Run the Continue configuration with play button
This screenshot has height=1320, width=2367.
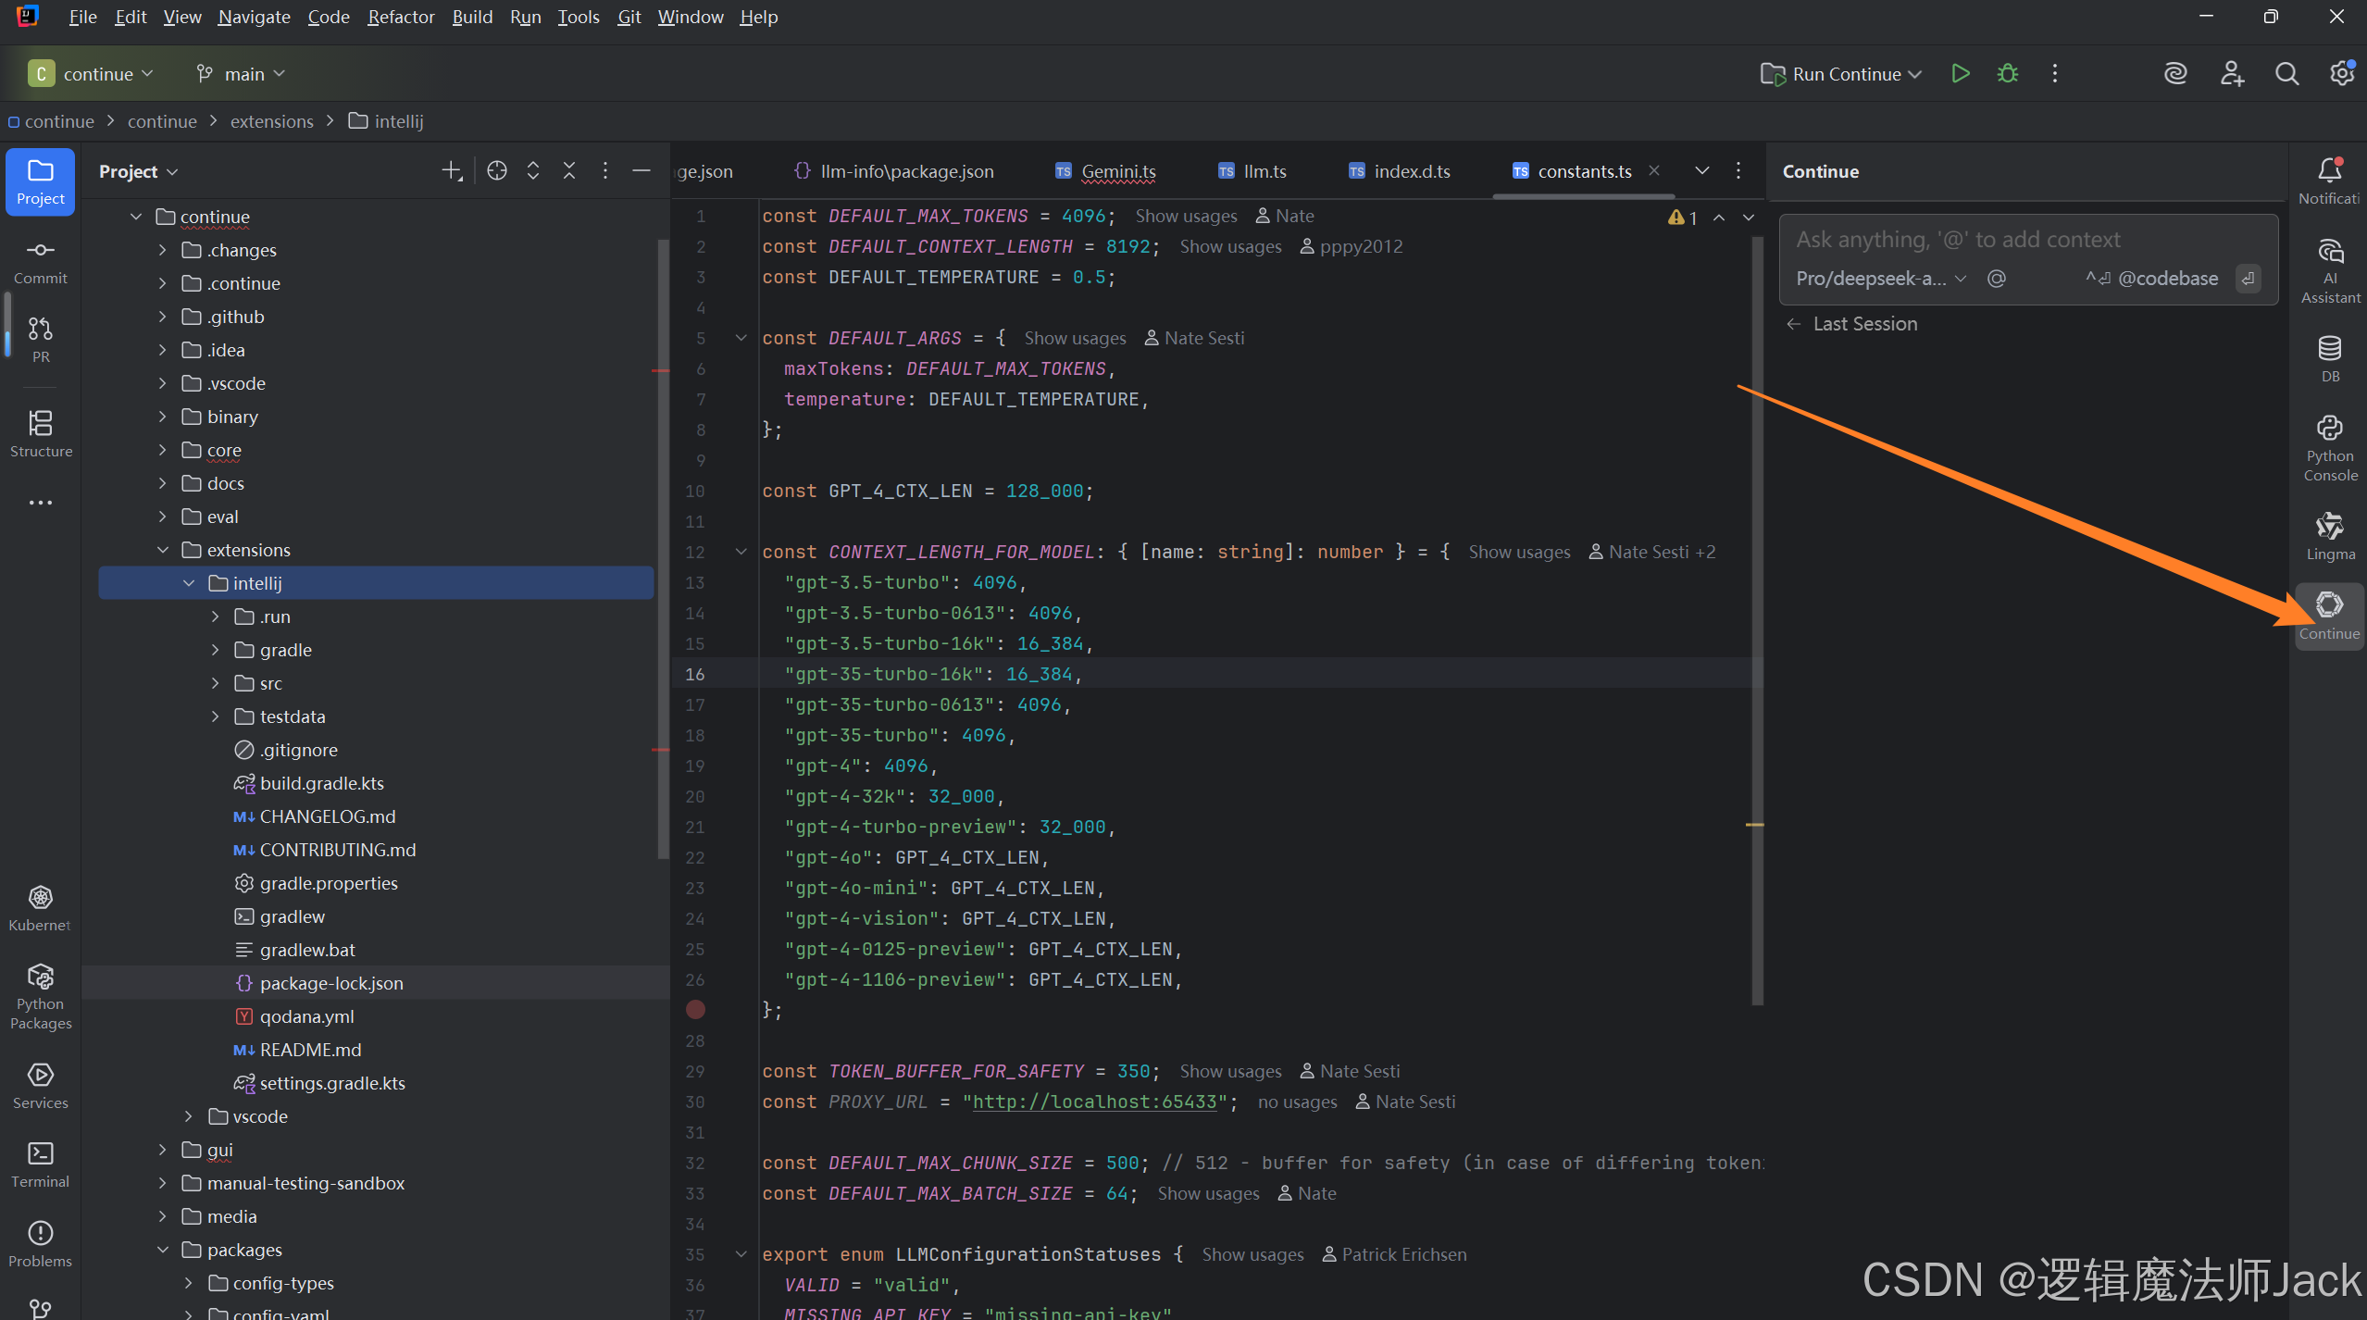(1960, 74)
